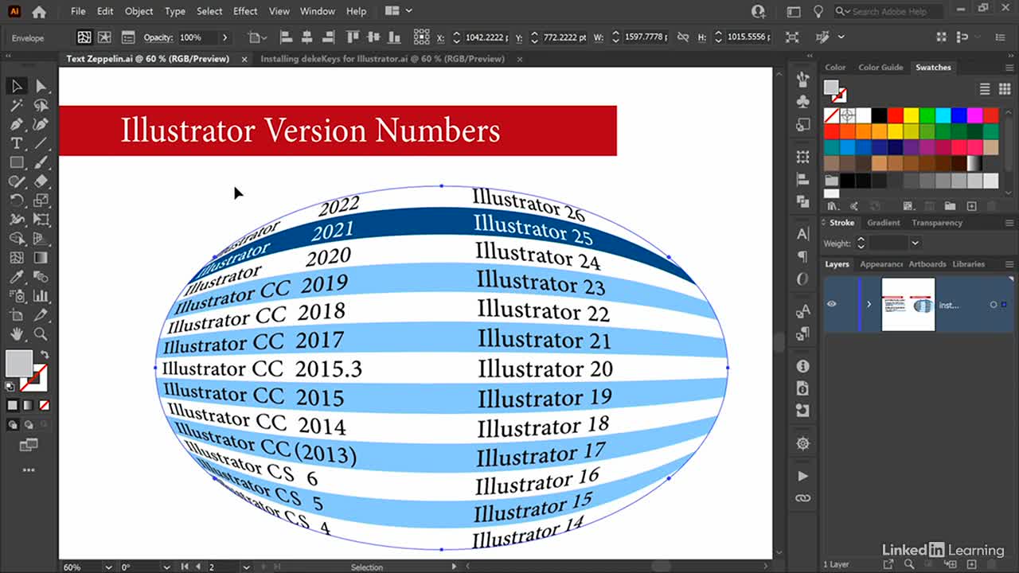Click the Fill color box in toolbar
Viewport: 1019px width, 573px height.
coord(19,364)
